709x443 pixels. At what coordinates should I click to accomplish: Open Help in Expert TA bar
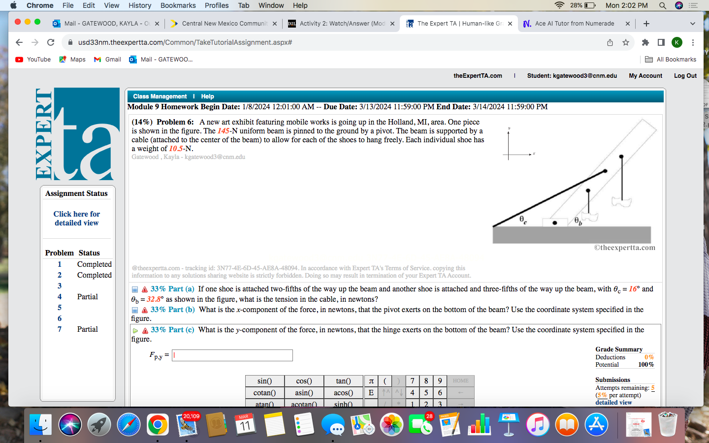[207, 96]
